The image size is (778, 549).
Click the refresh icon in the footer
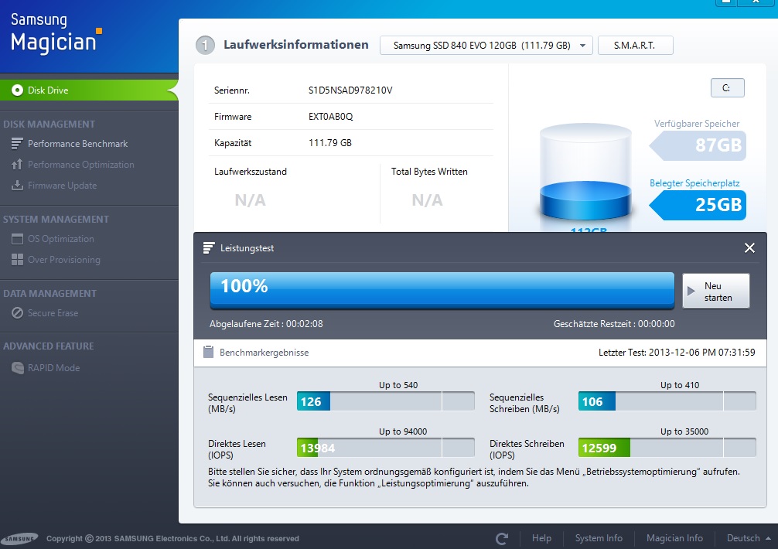[502, 539]
